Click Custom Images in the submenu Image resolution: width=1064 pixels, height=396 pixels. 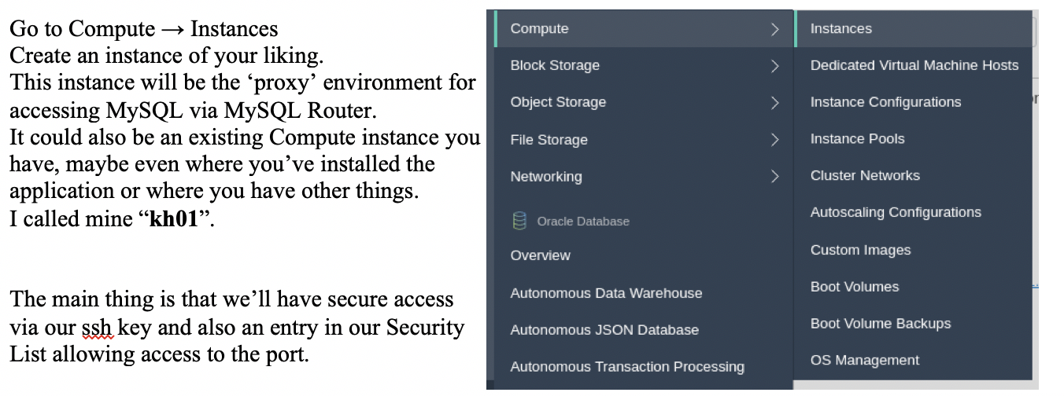(860, 250)
